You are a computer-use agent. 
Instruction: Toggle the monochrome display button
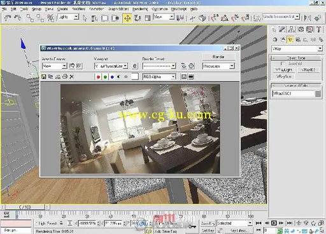(126, 77)
